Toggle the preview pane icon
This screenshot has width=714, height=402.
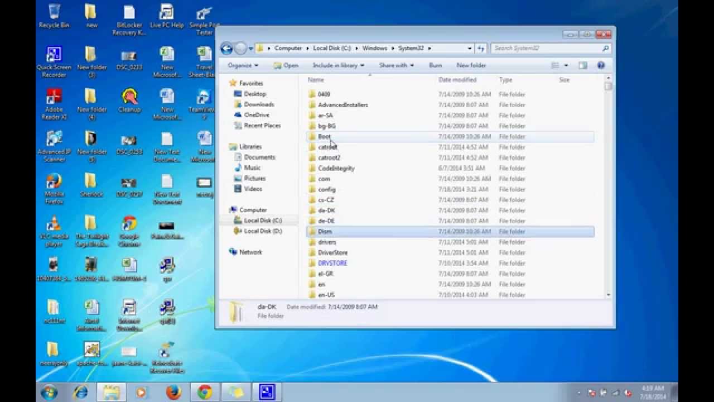tap(583, 65)
